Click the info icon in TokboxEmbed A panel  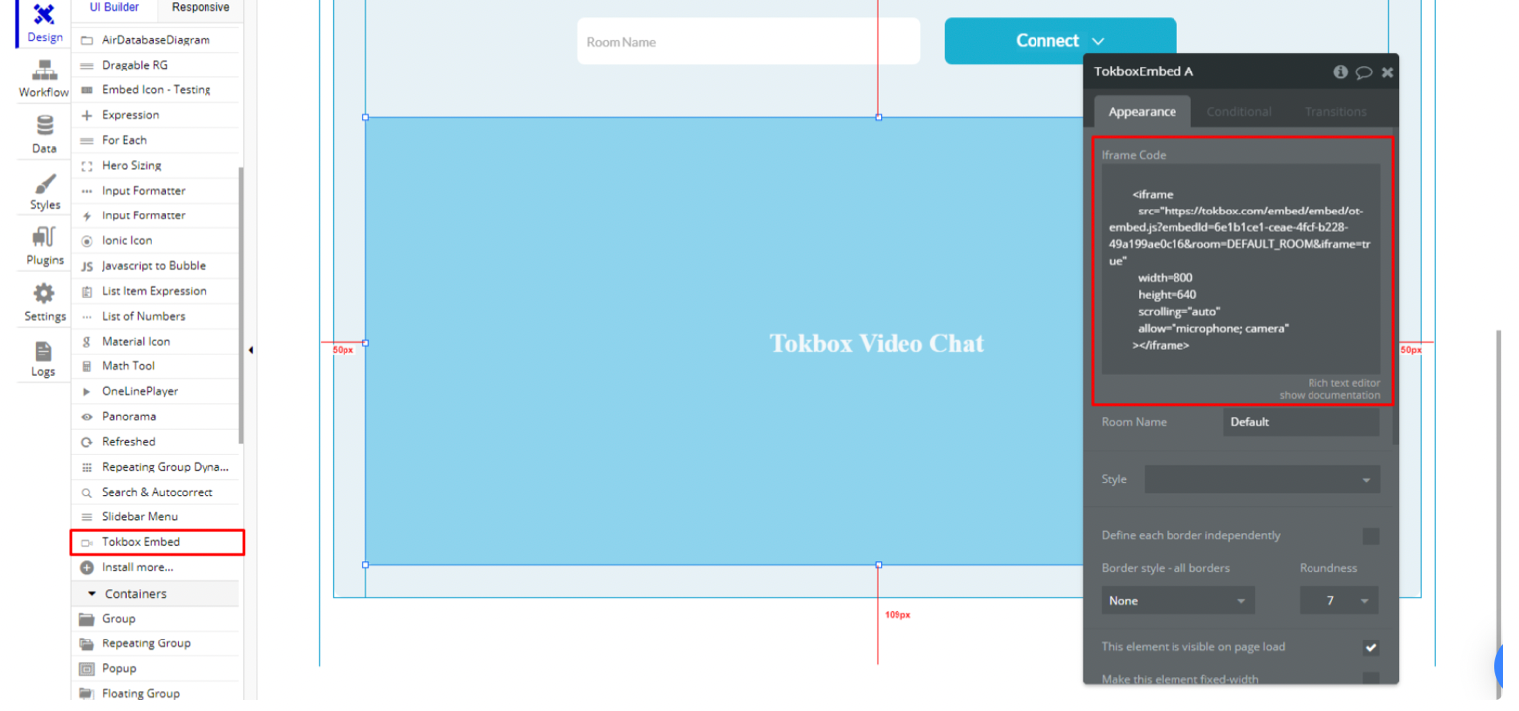[1340, 71]
